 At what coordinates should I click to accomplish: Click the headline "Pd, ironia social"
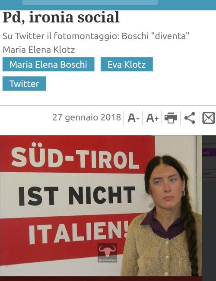tap(61, 17)
